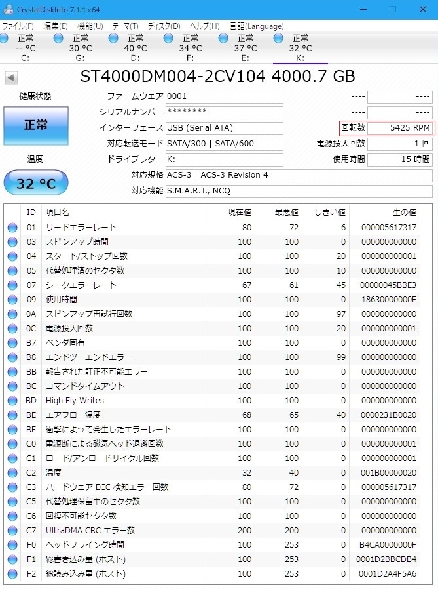This screenshot has height=589, width=438.
Task: Click the 回転数 field showing 5425 RPM
Action: (400, 128)
